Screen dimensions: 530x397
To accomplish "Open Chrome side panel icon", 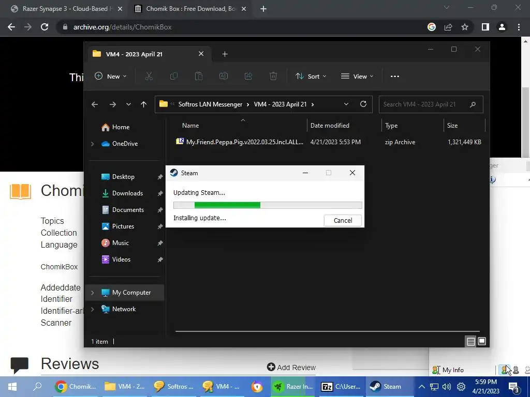I will [x=485, y=27].
